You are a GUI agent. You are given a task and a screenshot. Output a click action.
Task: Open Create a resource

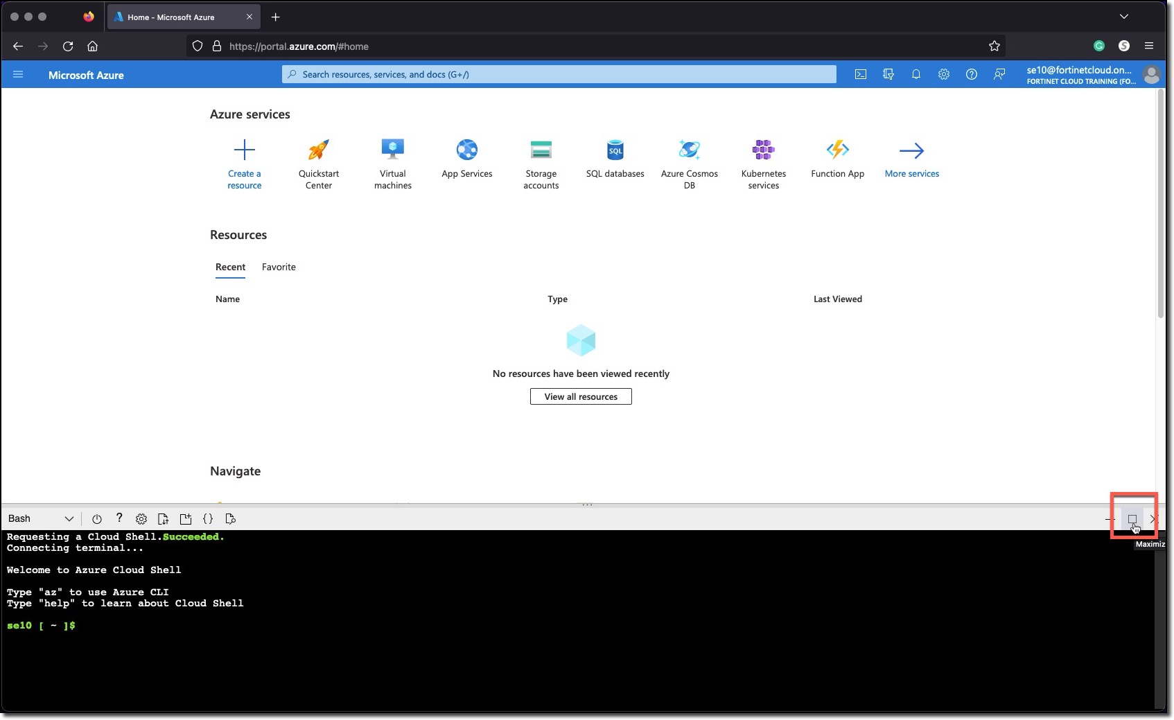pyautogui.click(x=245, y=164)
